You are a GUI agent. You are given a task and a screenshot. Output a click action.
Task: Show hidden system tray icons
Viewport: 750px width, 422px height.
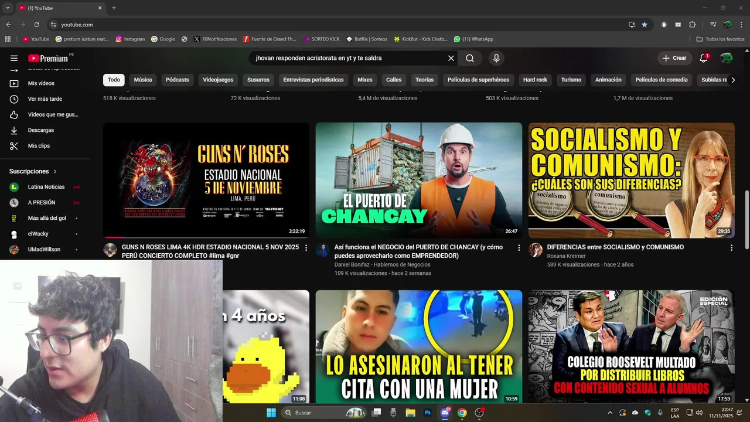click(x=610, y=413)
